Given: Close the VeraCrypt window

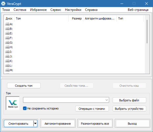Looking at the screenshot, I should point(146,4).
